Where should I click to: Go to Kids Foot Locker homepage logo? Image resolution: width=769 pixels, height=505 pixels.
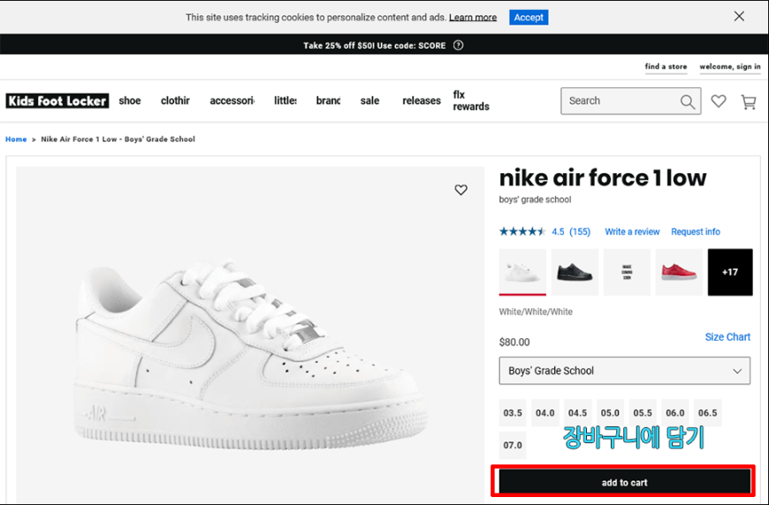(57, 101)
